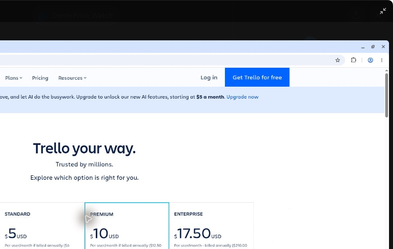Click the $10 USD Premium price
This screenshot has width=393, height=249.
pyautogui.click(x=104, y=234)
